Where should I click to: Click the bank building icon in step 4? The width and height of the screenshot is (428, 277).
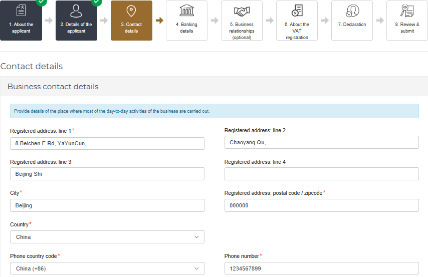click(187, 11)
